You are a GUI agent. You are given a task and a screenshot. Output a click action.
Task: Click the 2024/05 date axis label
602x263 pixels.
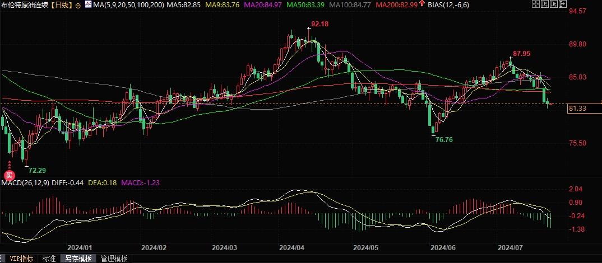tap(366, 248)
